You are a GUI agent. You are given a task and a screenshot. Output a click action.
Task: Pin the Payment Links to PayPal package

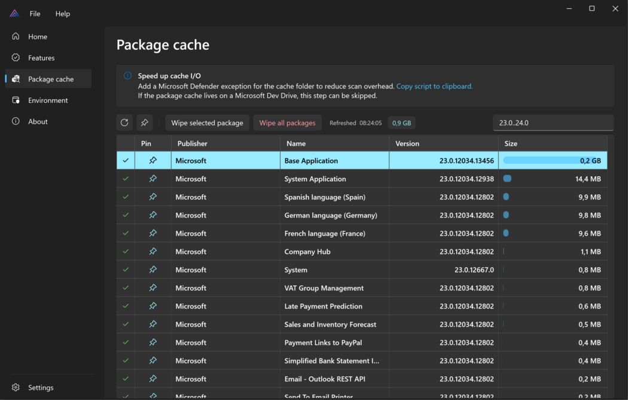pyautogui.click(x=153, y=343)
